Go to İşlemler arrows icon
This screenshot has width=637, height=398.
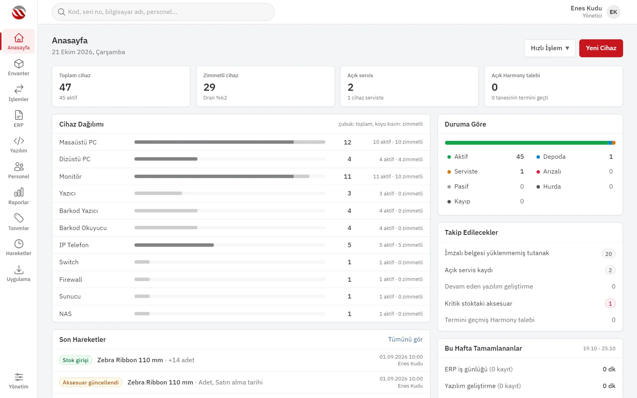19,89
